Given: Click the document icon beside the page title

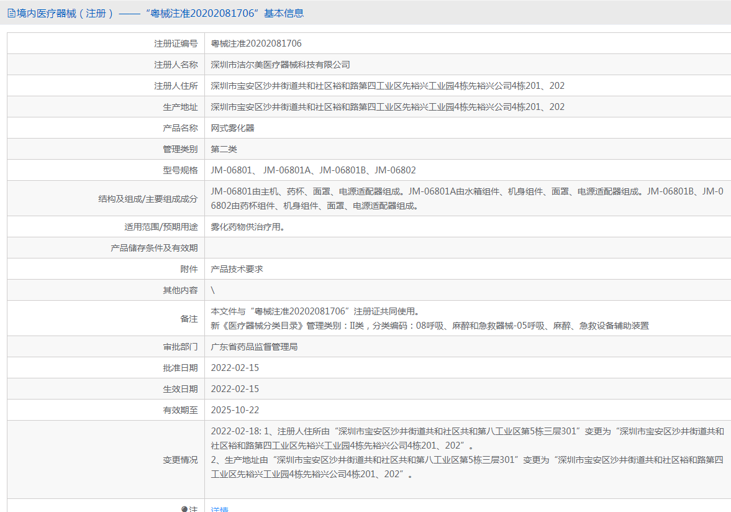Looking at the screenshot, I should pos(11,13).
